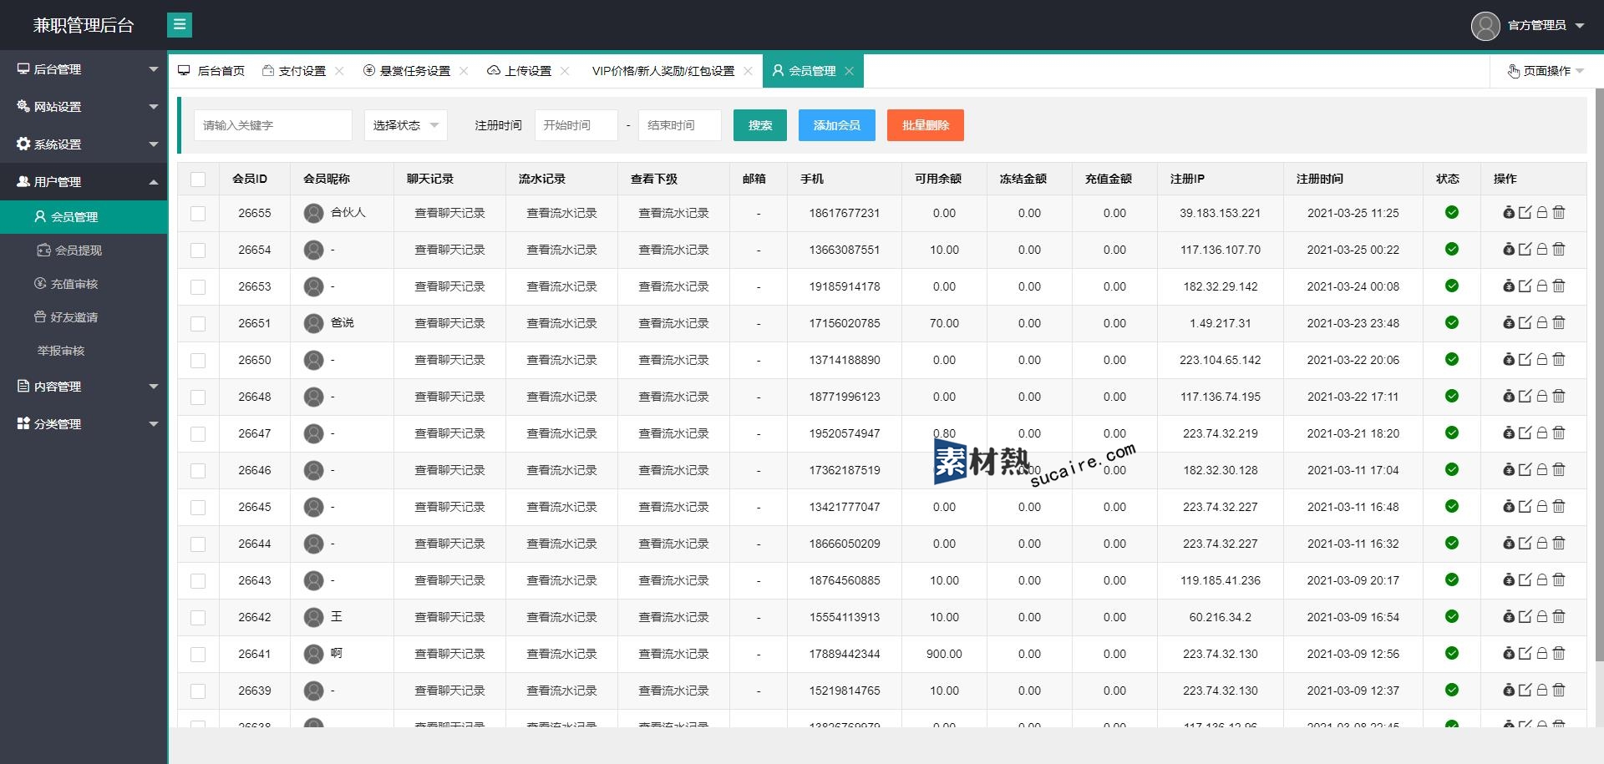
Task: Tick the select-all checkbox in table header
Action: tap(198, 180)
